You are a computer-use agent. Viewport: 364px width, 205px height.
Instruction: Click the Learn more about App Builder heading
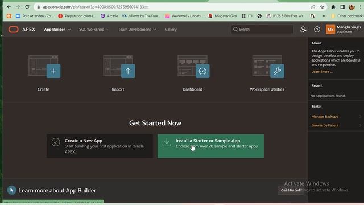pos(57,190)
